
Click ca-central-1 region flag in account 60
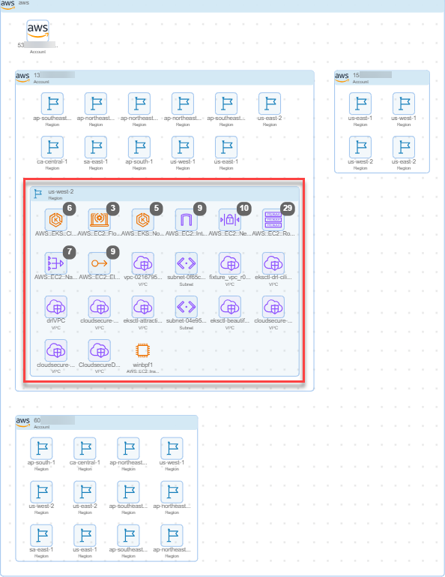[x=85, y=448]
